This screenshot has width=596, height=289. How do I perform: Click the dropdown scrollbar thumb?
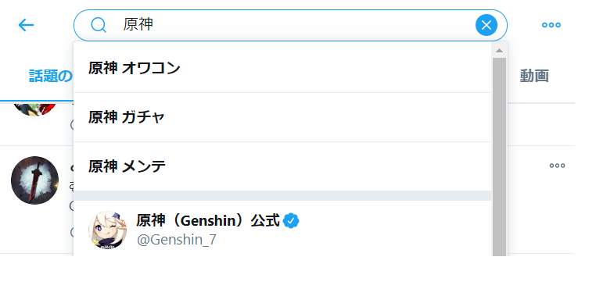(x=500, y=156)
